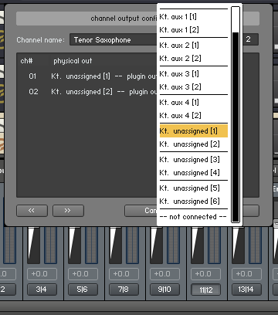Adjust the volume fader of channel 13|14
Screen dimensions: 278x315
(x=238, y=245)
